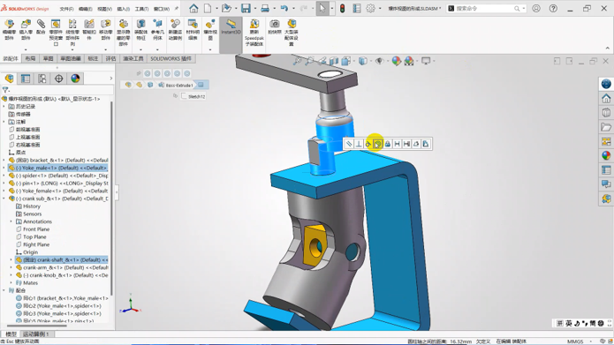The image size is (614, 345).
Task: Click the Rebuild traffic light icon
Action: pos(342,8)
